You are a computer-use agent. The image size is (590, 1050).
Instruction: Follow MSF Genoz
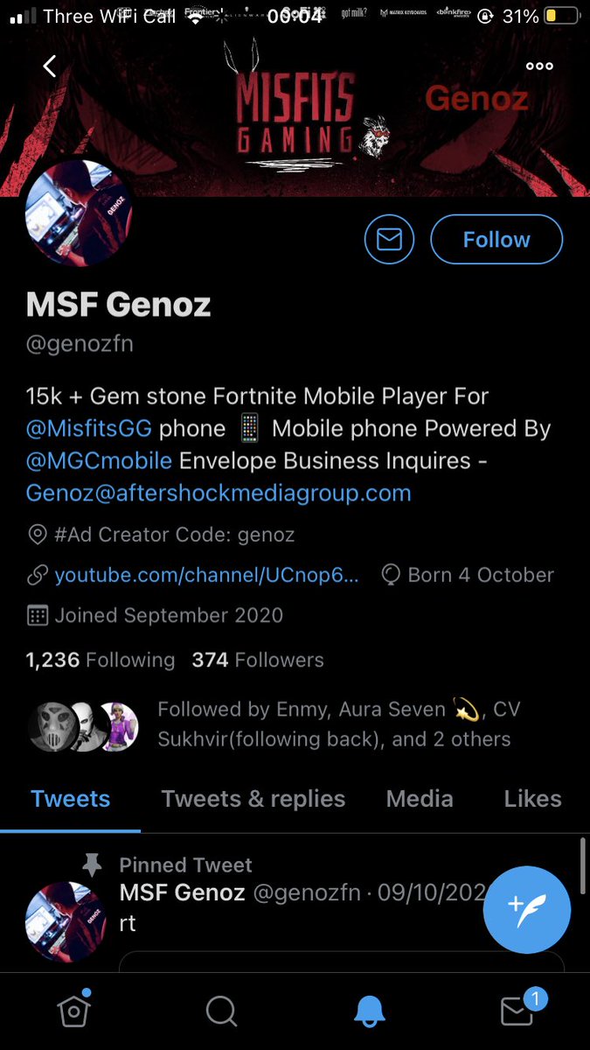point(496,239)
